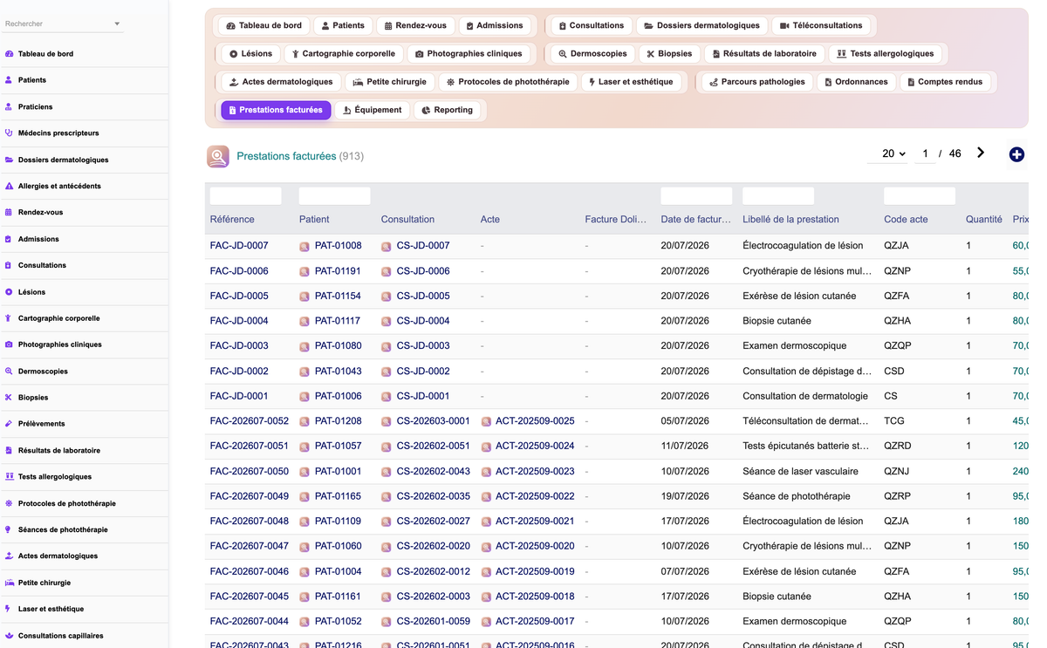Click 'Téléconsultation de dermat…' cell

pos(805,421)
